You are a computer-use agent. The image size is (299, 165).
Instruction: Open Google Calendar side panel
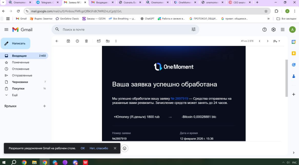pyautogui.click(x=294, y=42)
